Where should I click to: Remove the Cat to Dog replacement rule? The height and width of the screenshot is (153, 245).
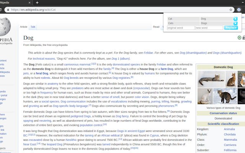235,19
